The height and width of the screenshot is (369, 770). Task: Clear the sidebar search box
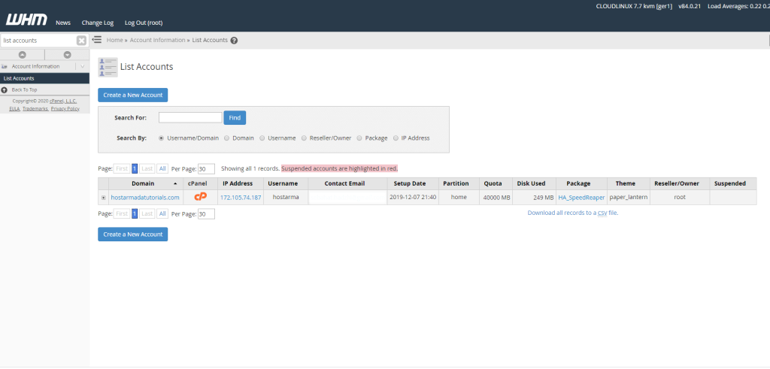(81, 41)
